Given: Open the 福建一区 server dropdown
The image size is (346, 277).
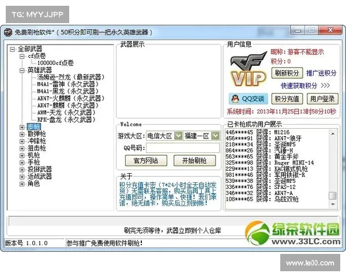Looking at the screenshot, I should (x=215, y=136).
